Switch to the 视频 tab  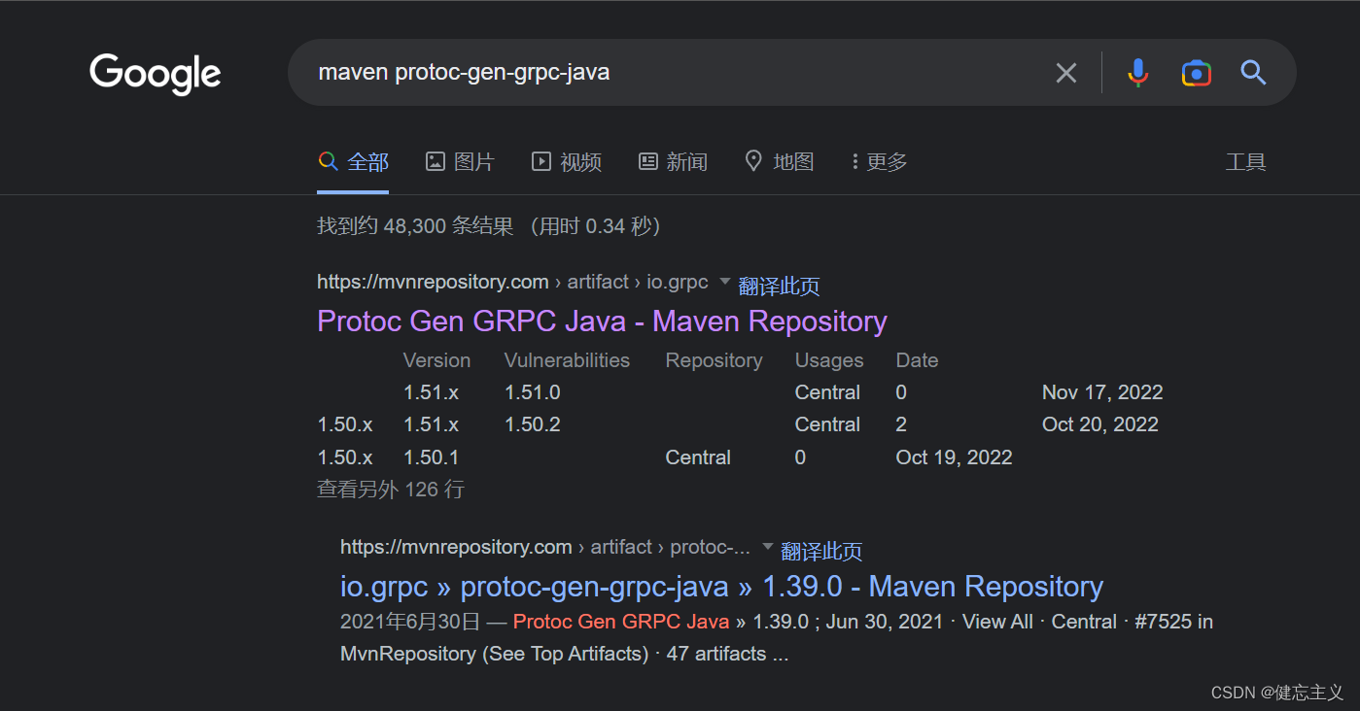[567, 162]
